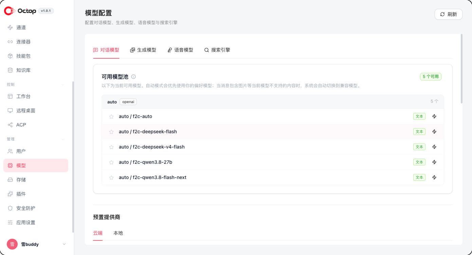Viewport: 472px width, 255px height.
Task: Switch to 搜索引擎 tab
Action: pyautogui.click(x=217, y=50)
